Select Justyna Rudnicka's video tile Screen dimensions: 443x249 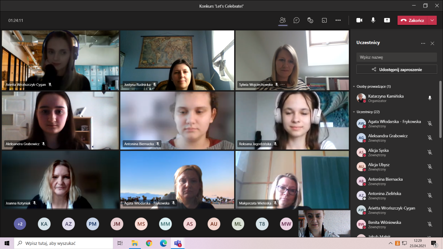177,60
